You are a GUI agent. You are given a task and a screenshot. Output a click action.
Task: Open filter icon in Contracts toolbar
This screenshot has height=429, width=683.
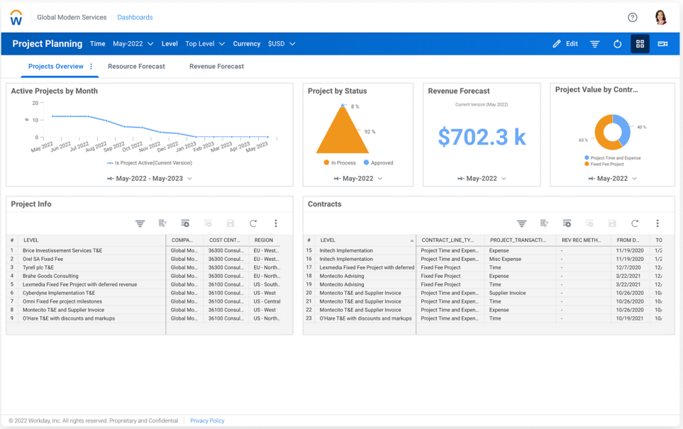521,223
